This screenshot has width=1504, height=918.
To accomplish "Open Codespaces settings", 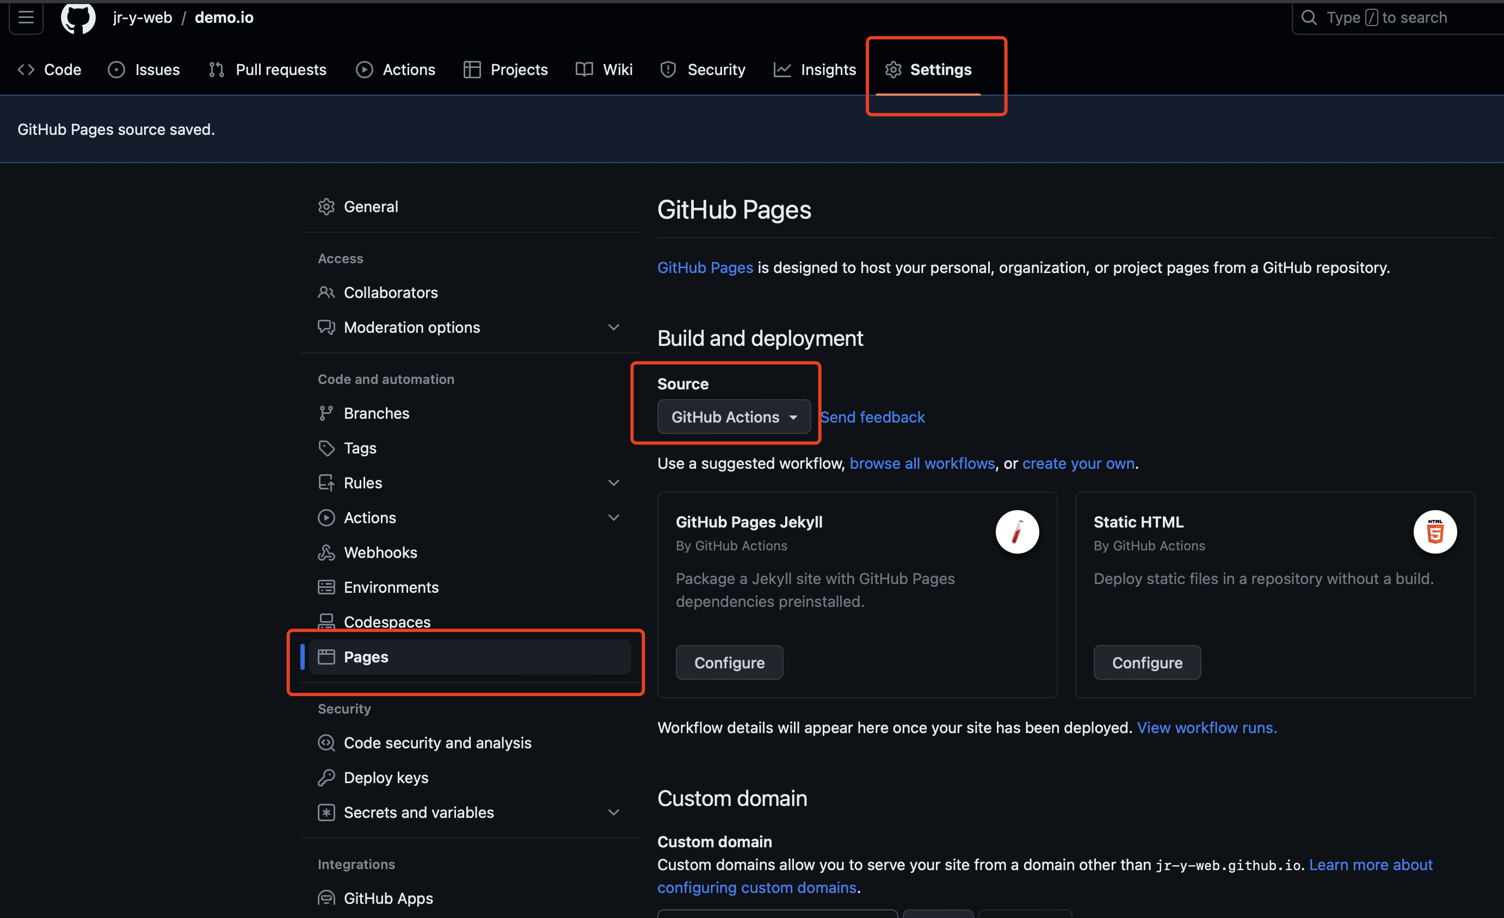I will 470,622.
